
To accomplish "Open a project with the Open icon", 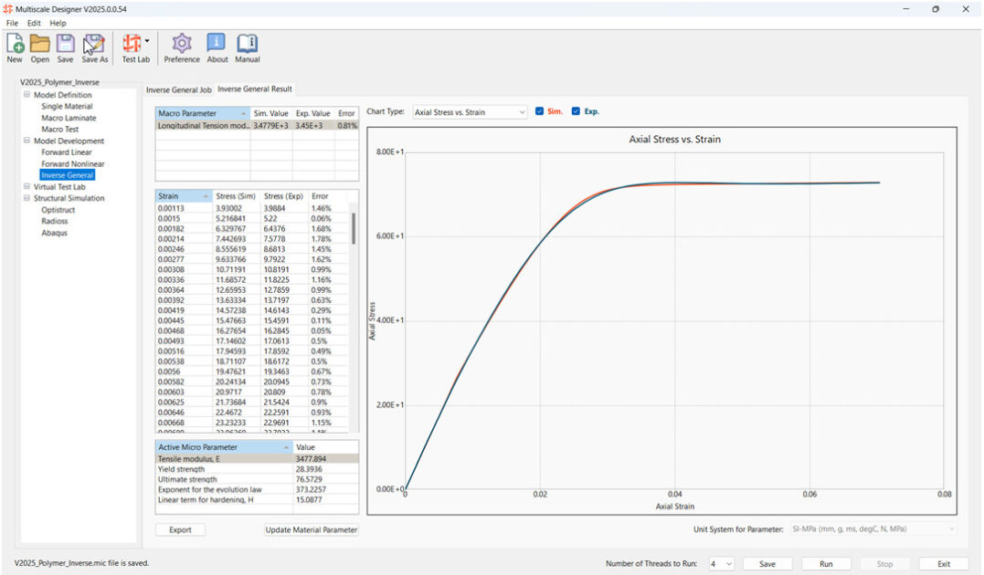I will click(x=39, y=44).
